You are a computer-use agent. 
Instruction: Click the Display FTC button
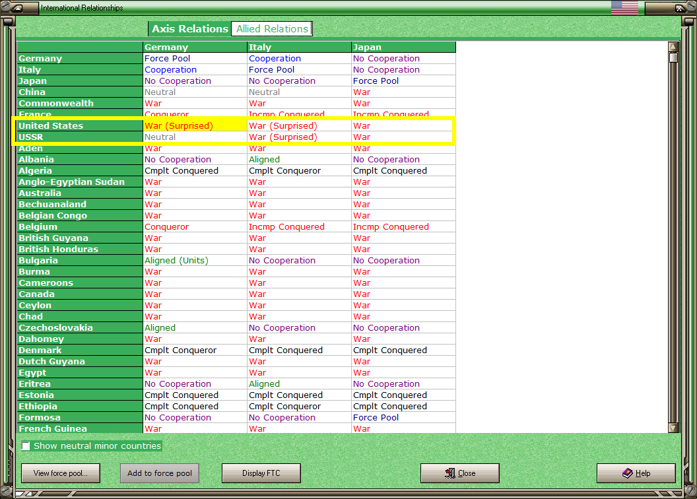(x=261, y=473)
